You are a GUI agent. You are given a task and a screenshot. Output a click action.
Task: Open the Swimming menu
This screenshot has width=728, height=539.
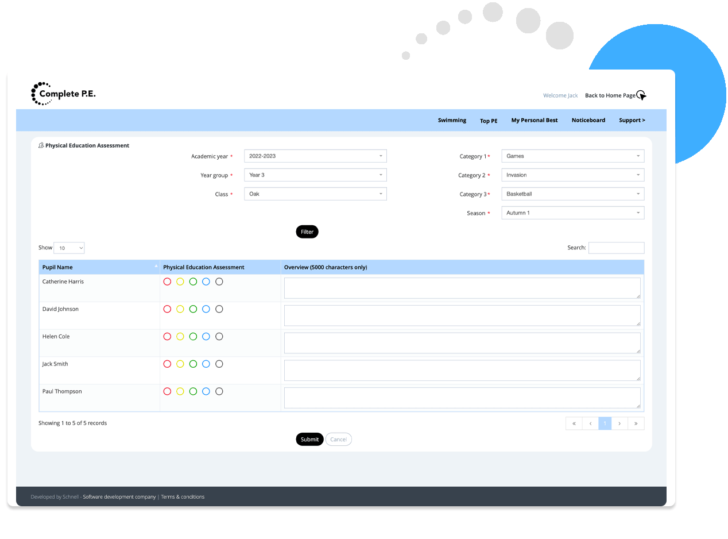click(x=452, y=120)
